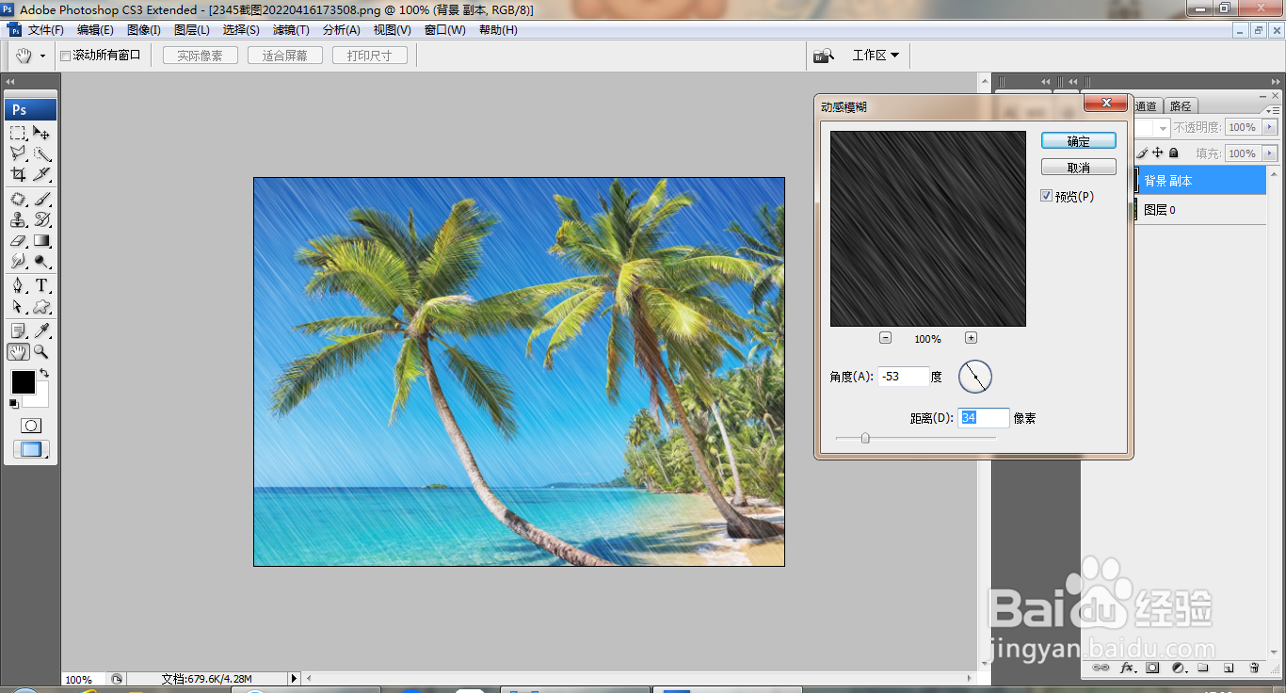This screenshot has height=693, width=1286.
Task: Select the Burn tool
Action: [41, 261]
